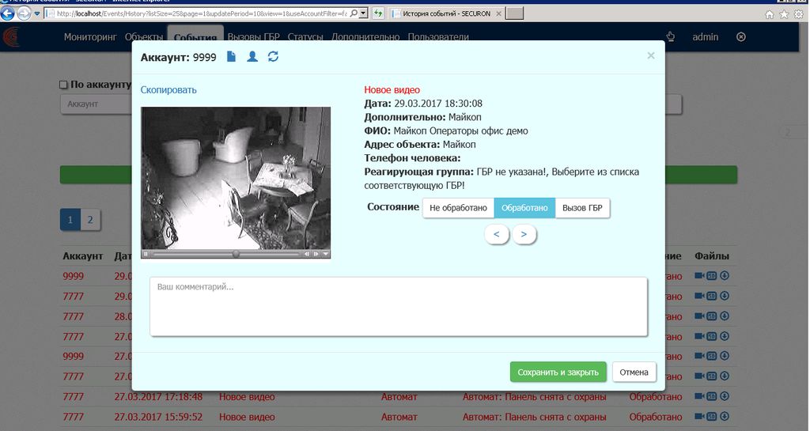Click video camera icon in 9999 27.0 row
The width and height of the screenshot is (810, 431).
pyautogui.click(x=699, y=356)
